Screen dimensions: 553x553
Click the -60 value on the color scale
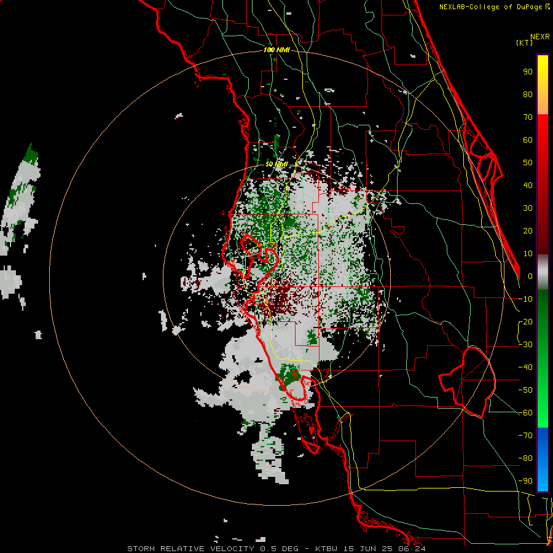coord(525,413)
